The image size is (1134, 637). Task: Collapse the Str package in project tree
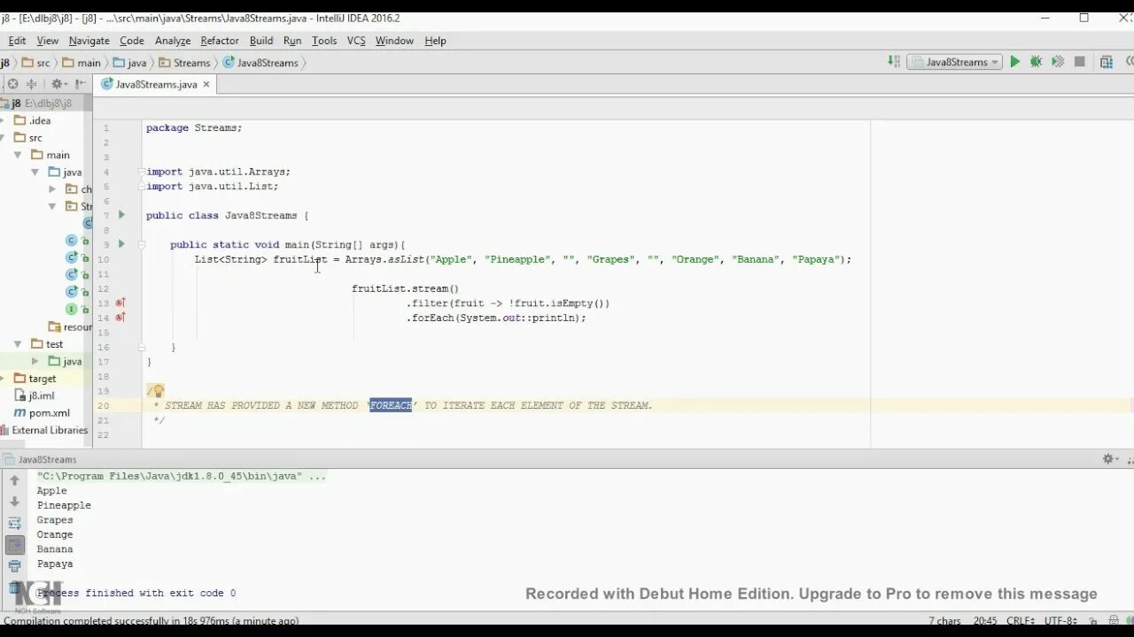[52, 206]
